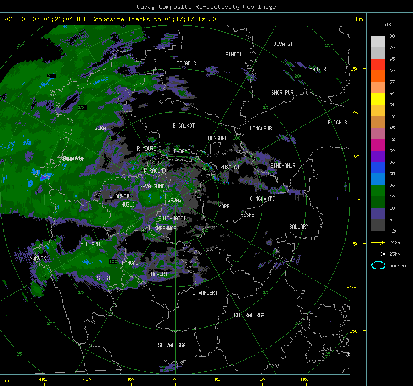Screen dimensions: 413x386
Task: Click the LAXMESHWAR city label
Action: point(162,229)
